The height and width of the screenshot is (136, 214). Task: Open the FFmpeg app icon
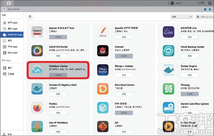pyautogui.click(x=168, y=89)
